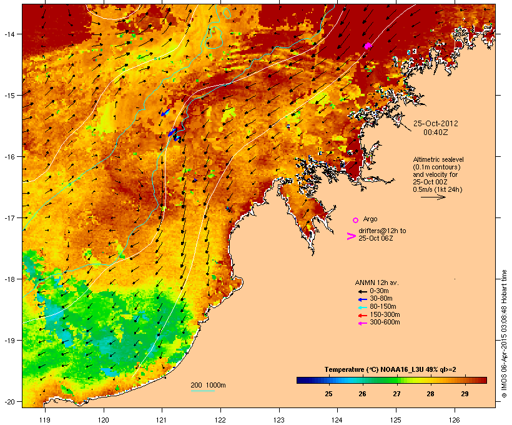Click the dark red 29°C end of colorbar

pos(481,380)
